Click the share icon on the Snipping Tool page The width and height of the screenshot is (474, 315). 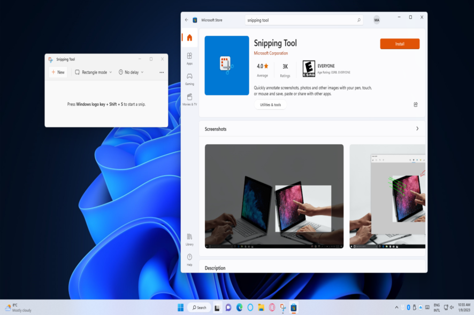[x=416, y=105]
